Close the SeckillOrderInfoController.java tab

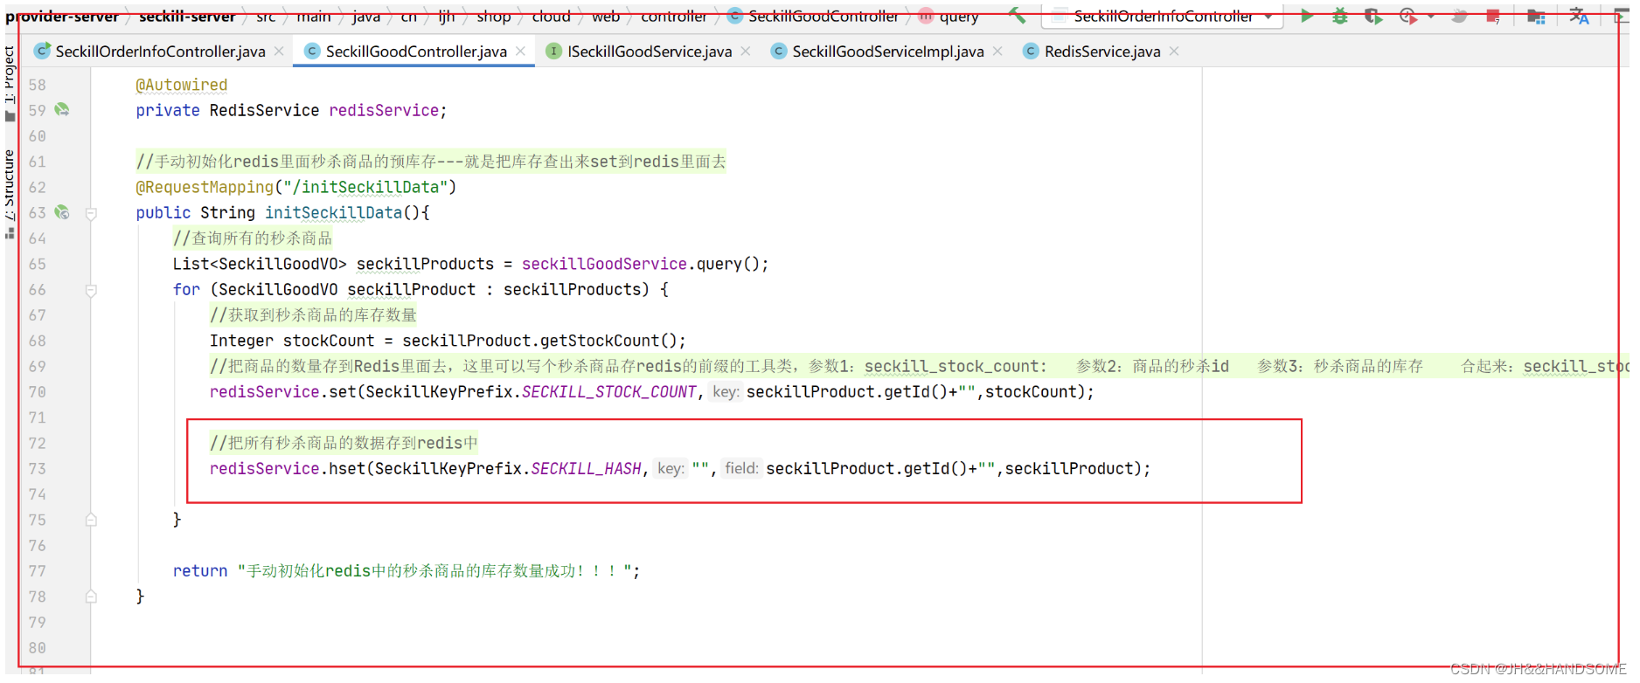pos(279,52)
